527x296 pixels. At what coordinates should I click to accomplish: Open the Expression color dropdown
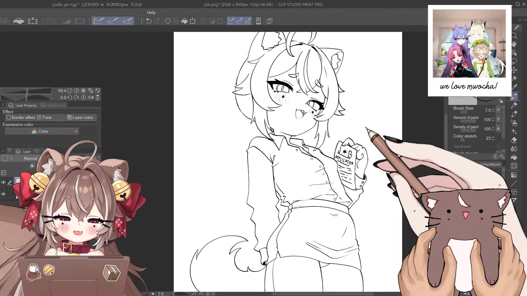[x=42, y=131]
